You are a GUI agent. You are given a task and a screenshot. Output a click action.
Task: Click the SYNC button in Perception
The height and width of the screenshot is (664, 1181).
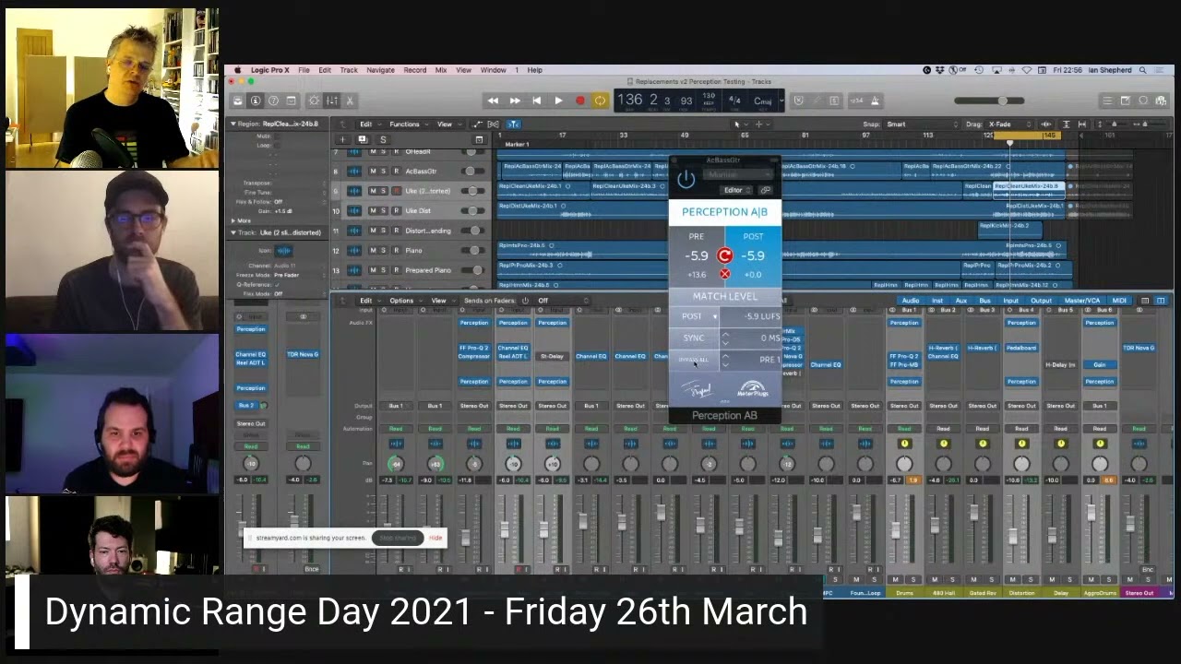point(694,338)
